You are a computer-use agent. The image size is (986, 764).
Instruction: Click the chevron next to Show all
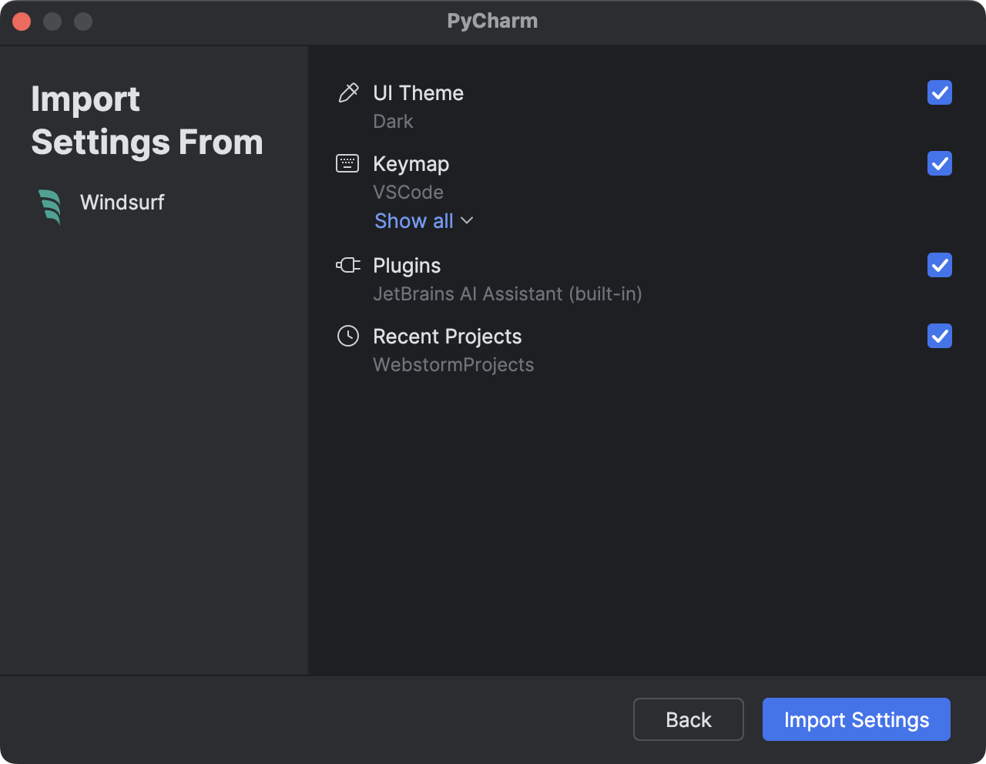466,221
